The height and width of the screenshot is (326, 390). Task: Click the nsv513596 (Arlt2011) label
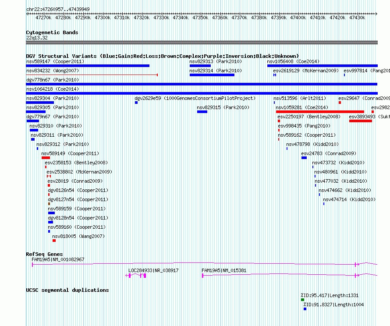click(300, 98)
